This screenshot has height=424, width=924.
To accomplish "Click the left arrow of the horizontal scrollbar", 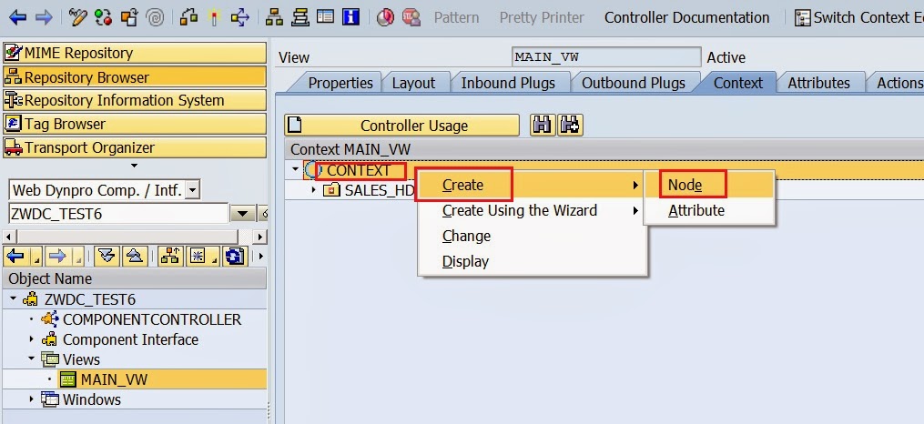I will 9,237.
